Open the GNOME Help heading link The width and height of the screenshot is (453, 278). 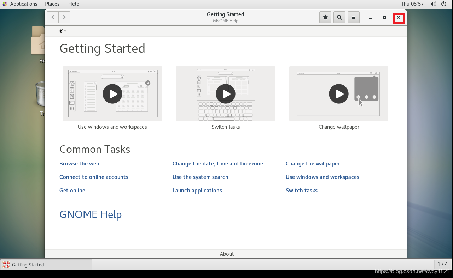(91, 214)
